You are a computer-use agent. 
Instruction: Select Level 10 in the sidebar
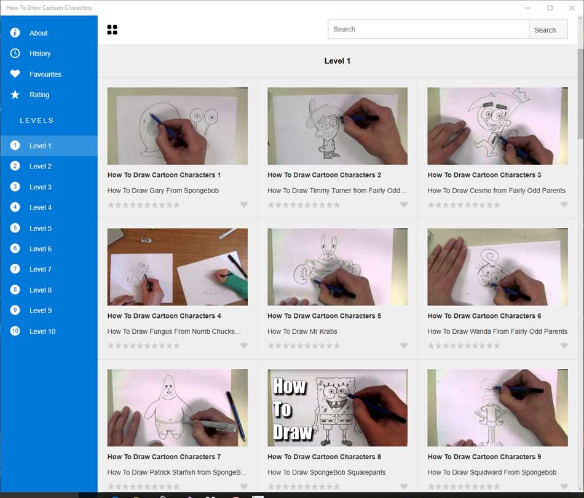[49, 331]
